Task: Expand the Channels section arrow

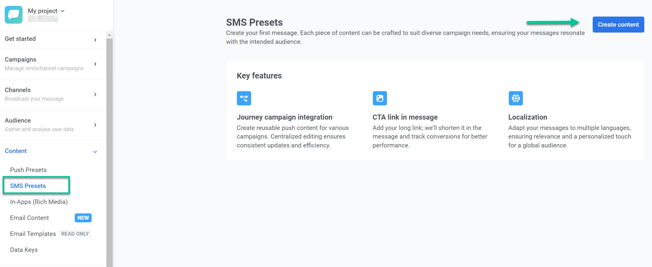Action: 95,94
